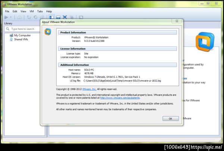This screenshot has width=224, height=151.
Task: Click OK in the About dialog
Action: pos(171,119)
